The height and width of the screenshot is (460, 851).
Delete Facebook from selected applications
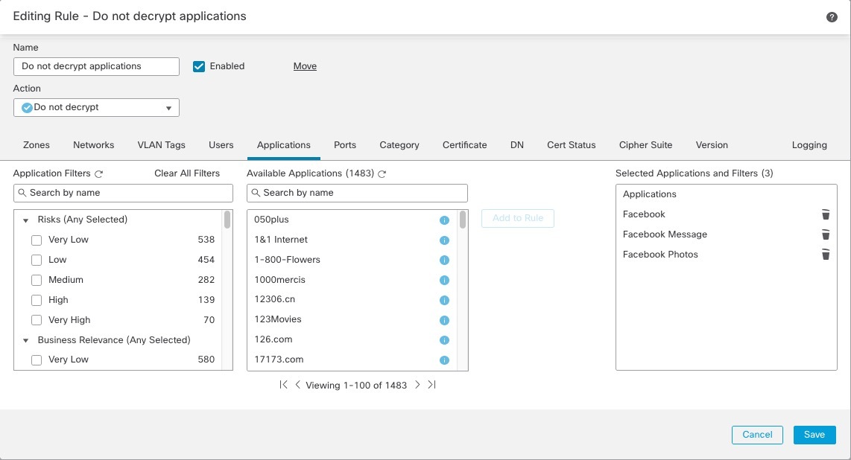tap(826, 214)
